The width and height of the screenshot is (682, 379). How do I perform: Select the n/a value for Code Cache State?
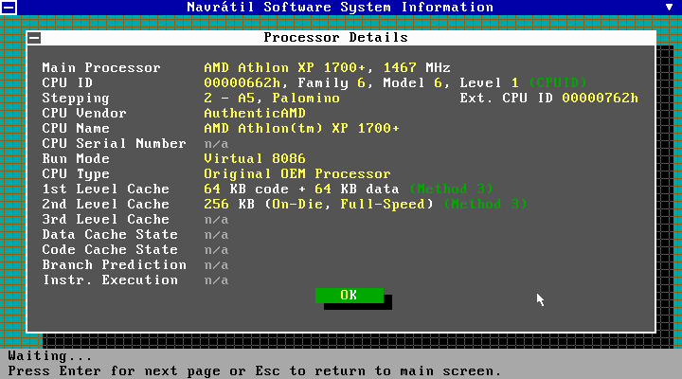click(x=217, y=250)
